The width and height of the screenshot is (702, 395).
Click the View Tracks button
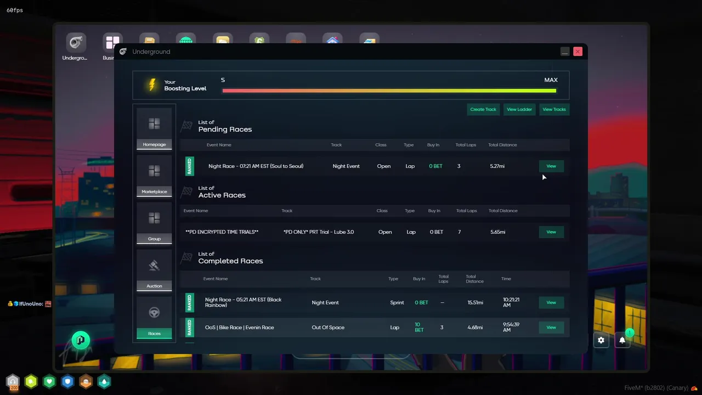(554, 109)
